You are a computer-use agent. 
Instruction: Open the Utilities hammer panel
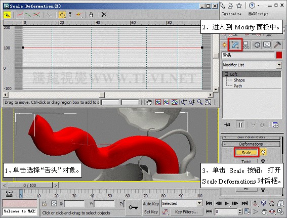click(277, 45)
